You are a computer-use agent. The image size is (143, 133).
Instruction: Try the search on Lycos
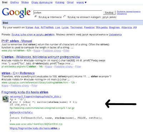point(65,28)
